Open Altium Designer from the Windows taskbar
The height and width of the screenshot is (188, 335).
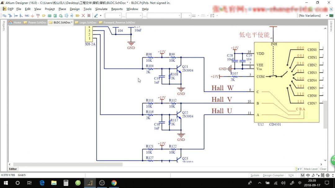(90, 183)
